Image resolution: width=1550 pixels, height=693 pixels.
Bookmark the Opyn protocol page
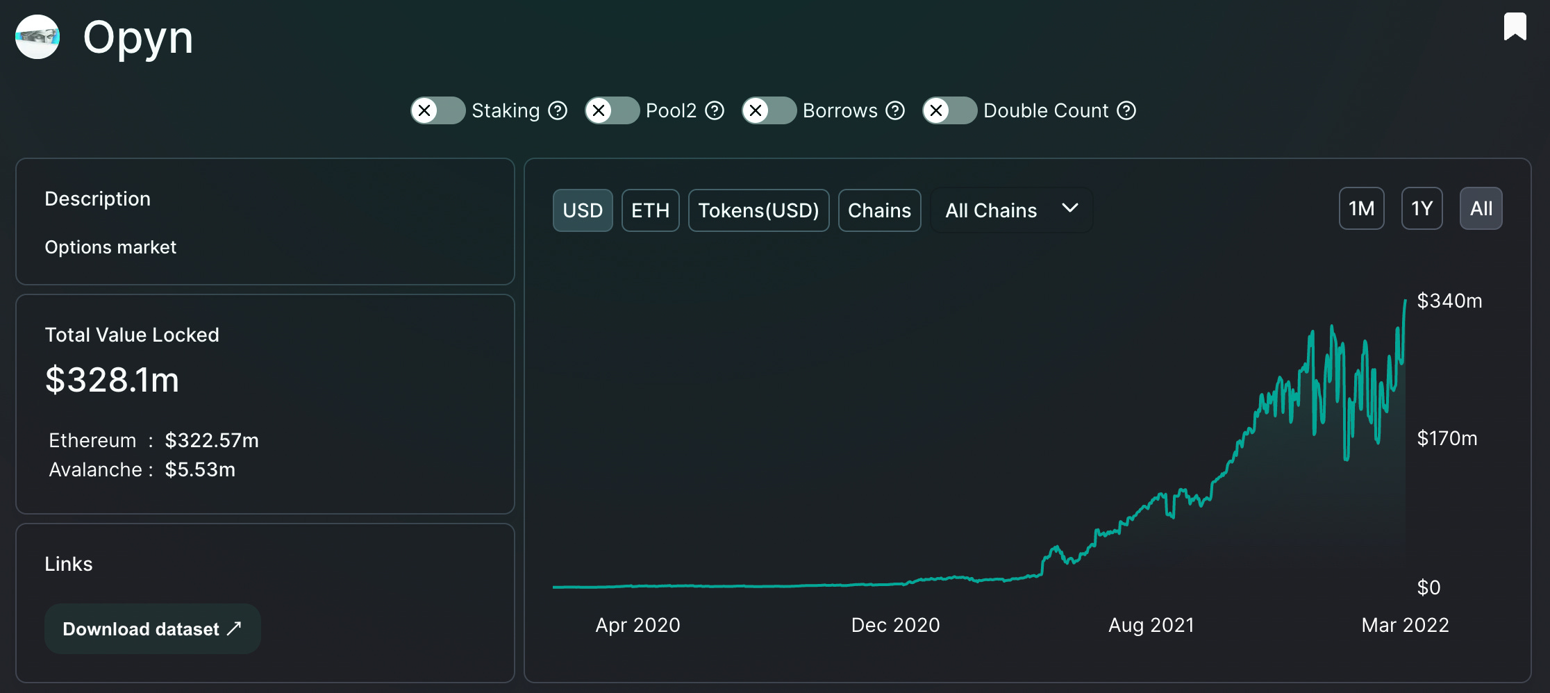[x=1515, y=26]
